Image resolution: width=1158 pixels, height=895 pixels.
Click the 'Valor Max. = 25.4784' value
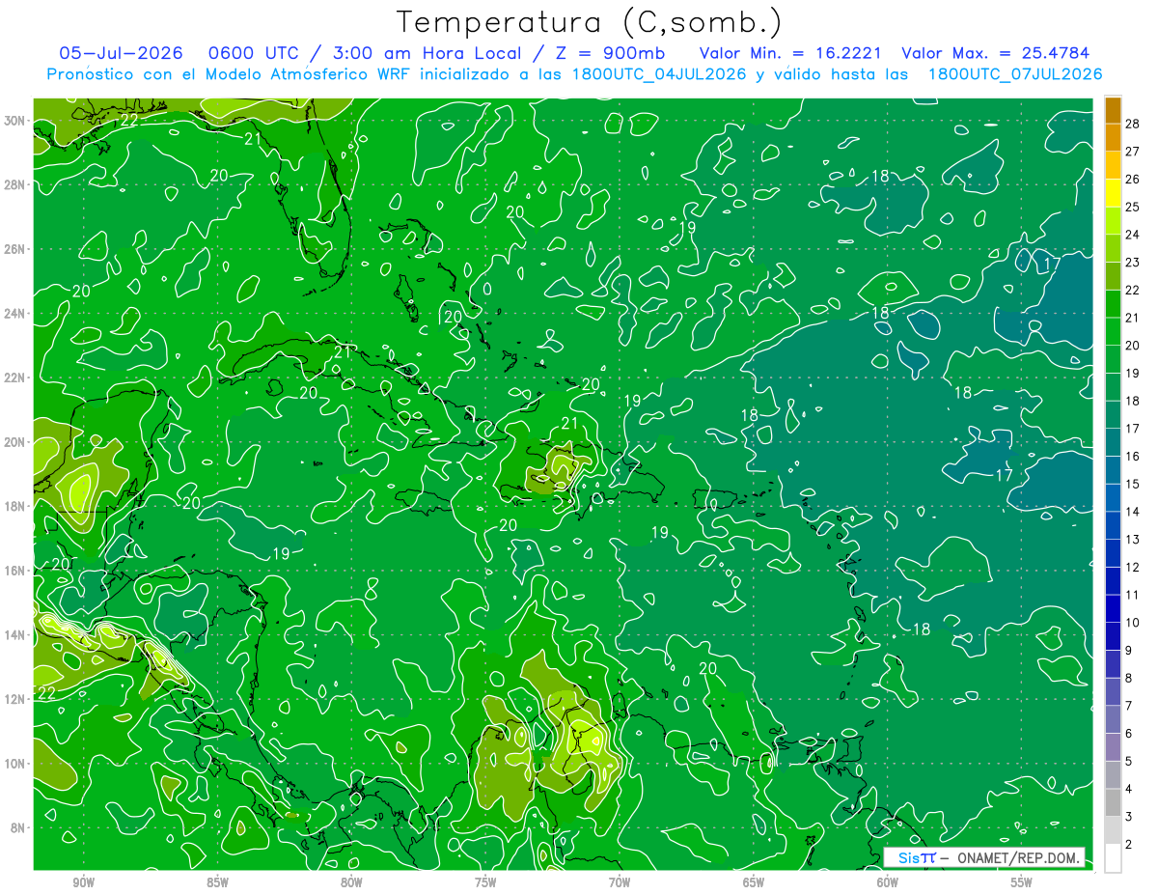pos(995,53)
